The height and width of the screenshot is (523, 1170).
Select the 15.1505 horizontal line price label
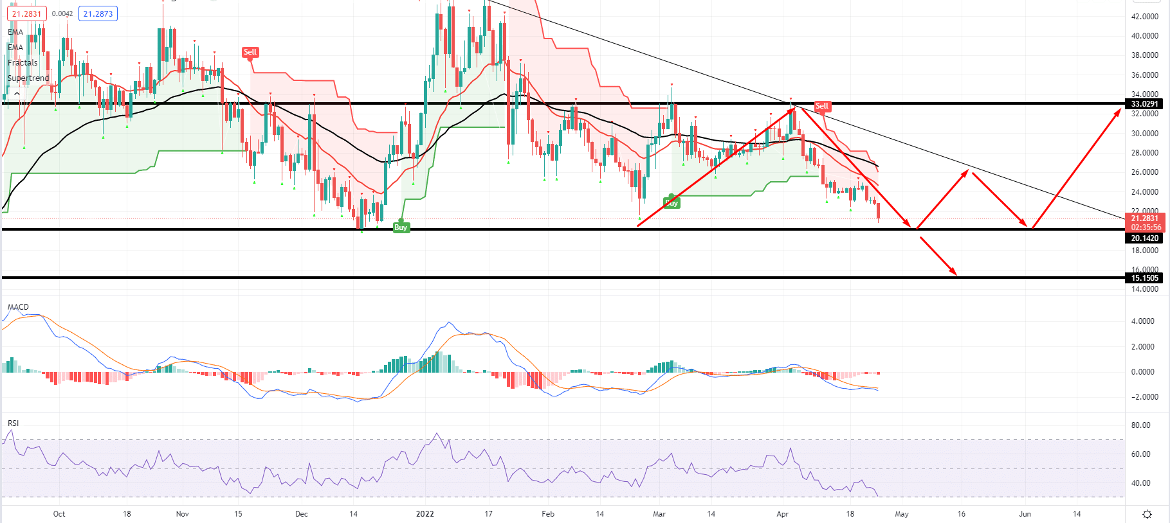point(1145,278)
